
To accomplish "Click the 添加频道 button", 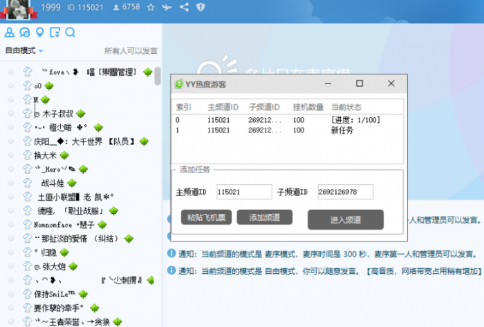I will [x=264, y=217].
